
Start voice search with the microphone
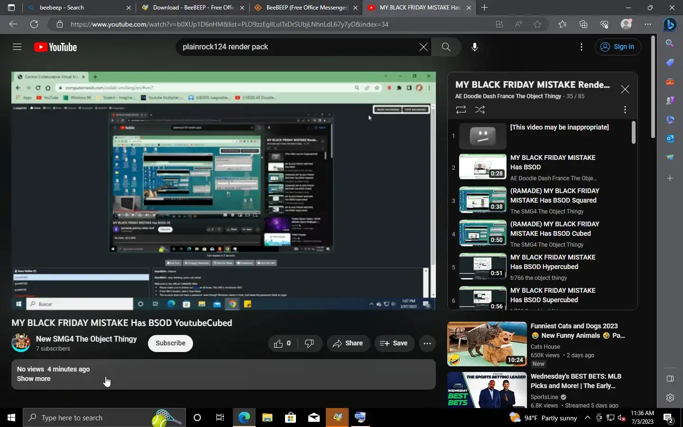[474, 47]
